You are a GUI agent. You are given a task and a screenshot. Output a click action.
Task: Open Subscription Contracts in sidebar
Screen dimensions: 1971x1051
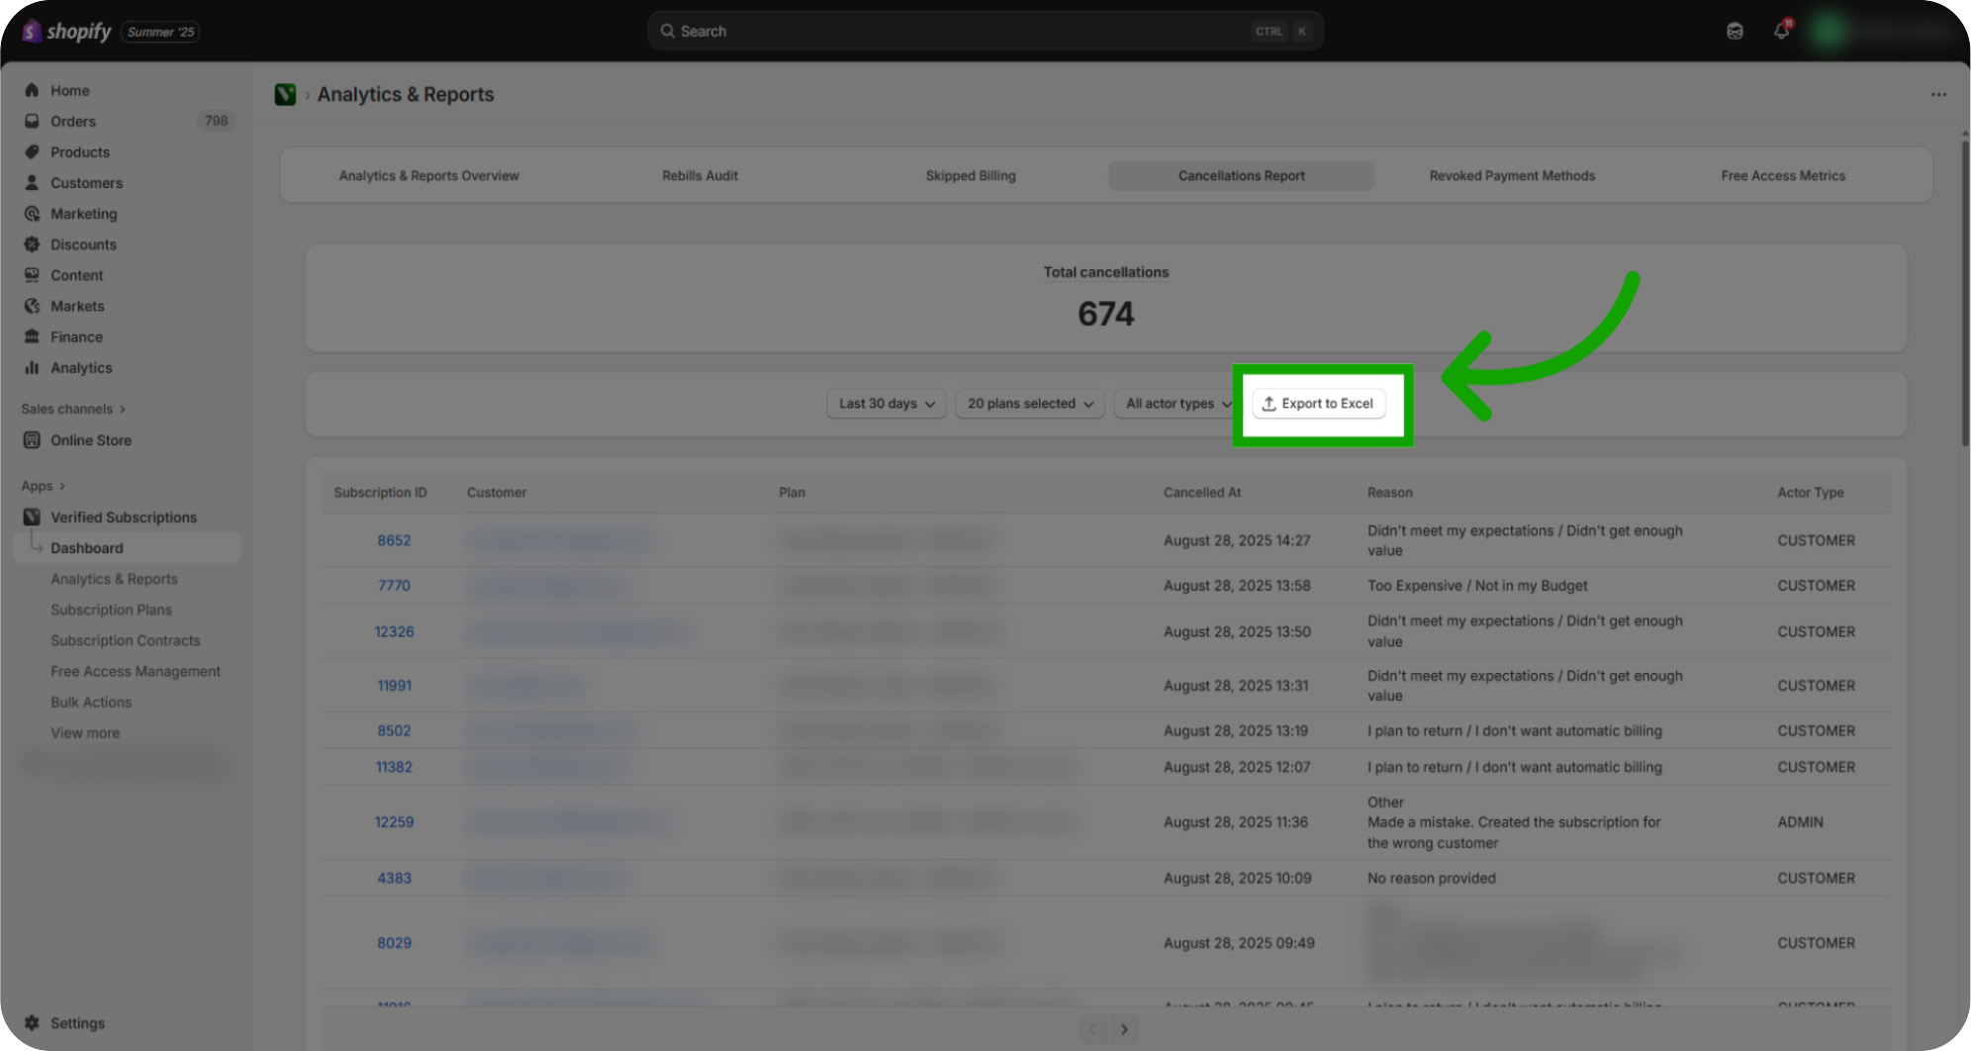[x=126, y=640]
